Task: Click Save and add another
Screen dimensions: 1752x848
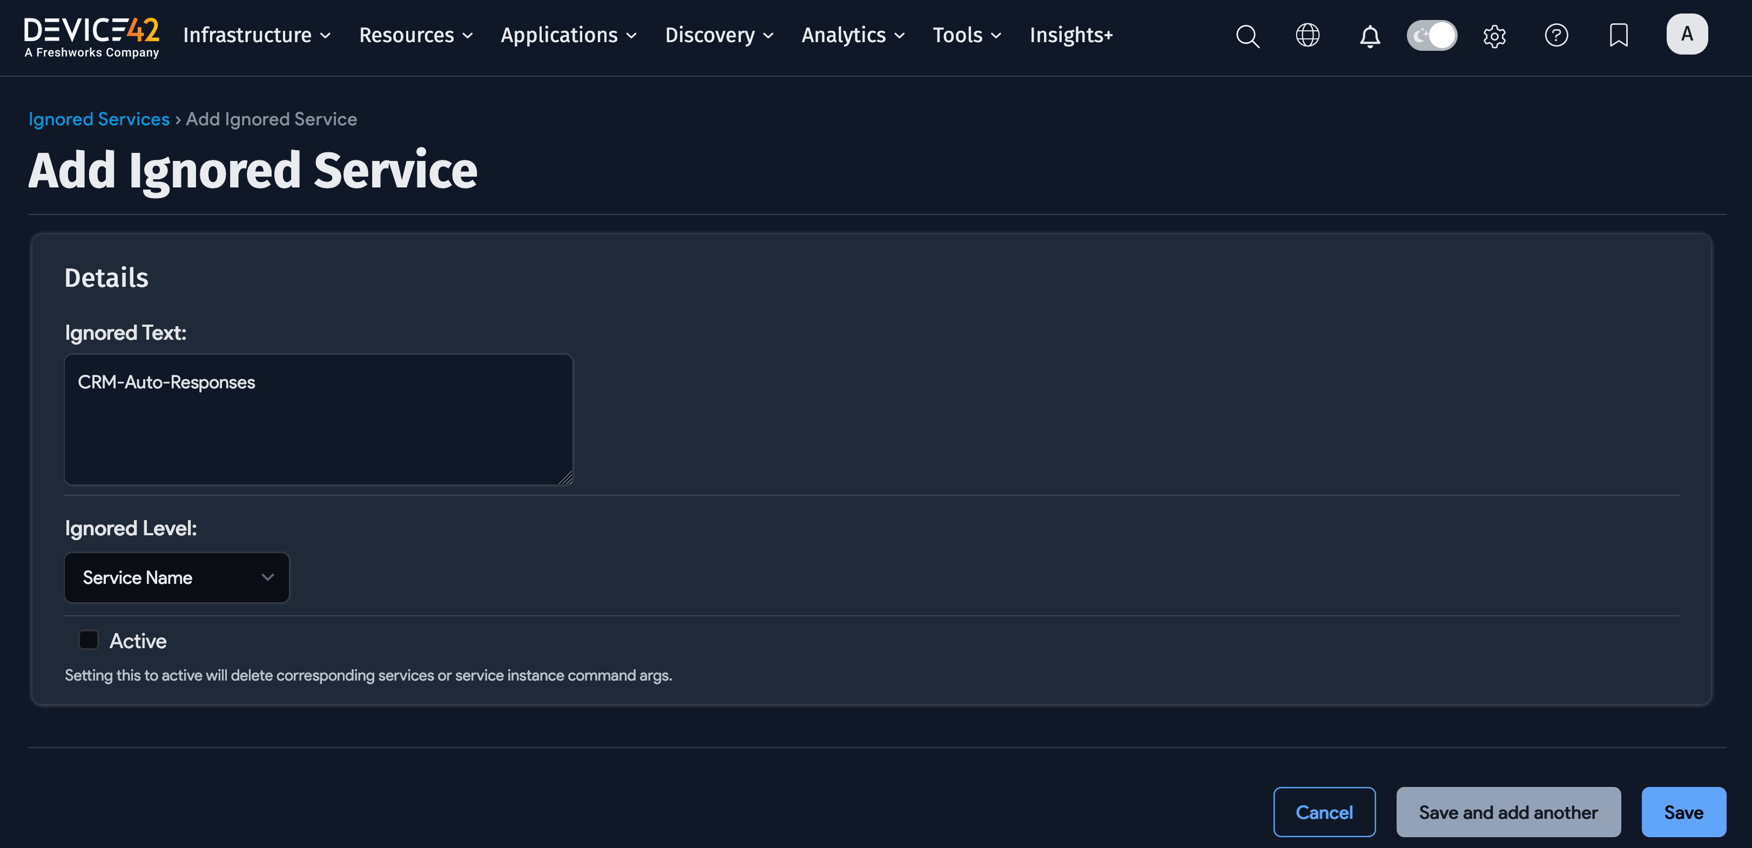Action: (1508, 812)
